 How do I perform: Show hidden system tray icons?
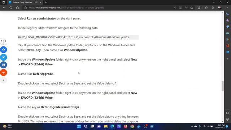192,126
